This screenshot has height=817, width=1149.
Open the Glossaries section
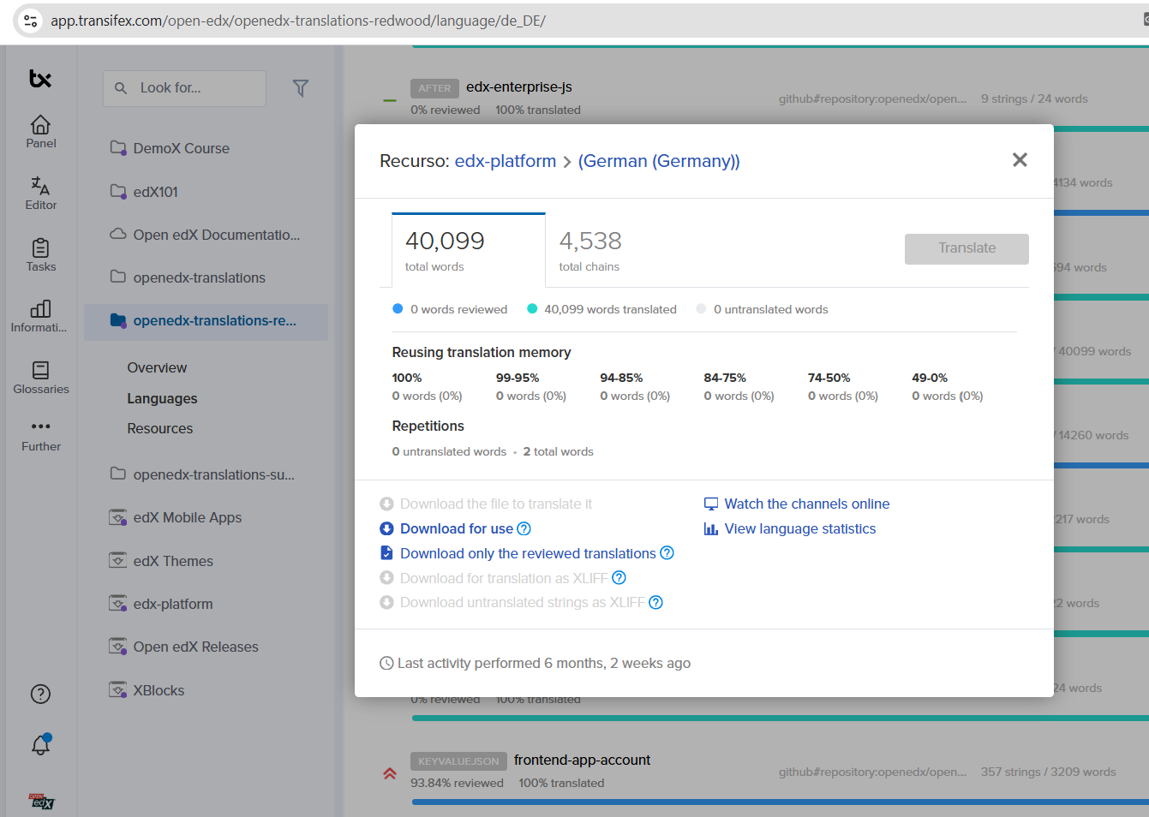[x=40, y=378]
